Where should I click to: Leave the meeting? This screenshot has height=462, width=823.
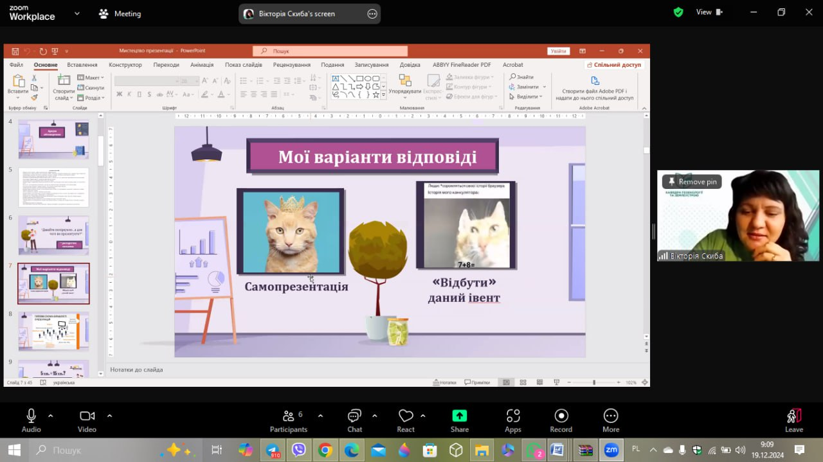click(794, 420)
